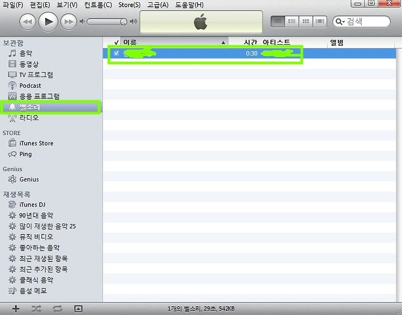402x315 pixels.
Task: Add a new playlist with plus button
Action: 16,309
